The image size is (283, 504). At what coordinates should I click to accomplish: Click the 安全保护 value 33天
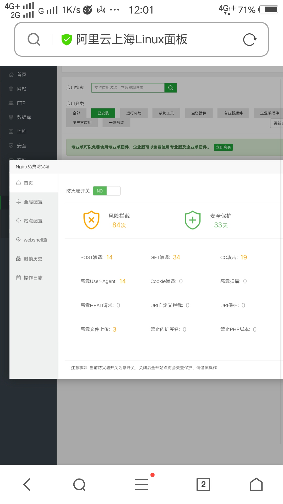[221, 225]
